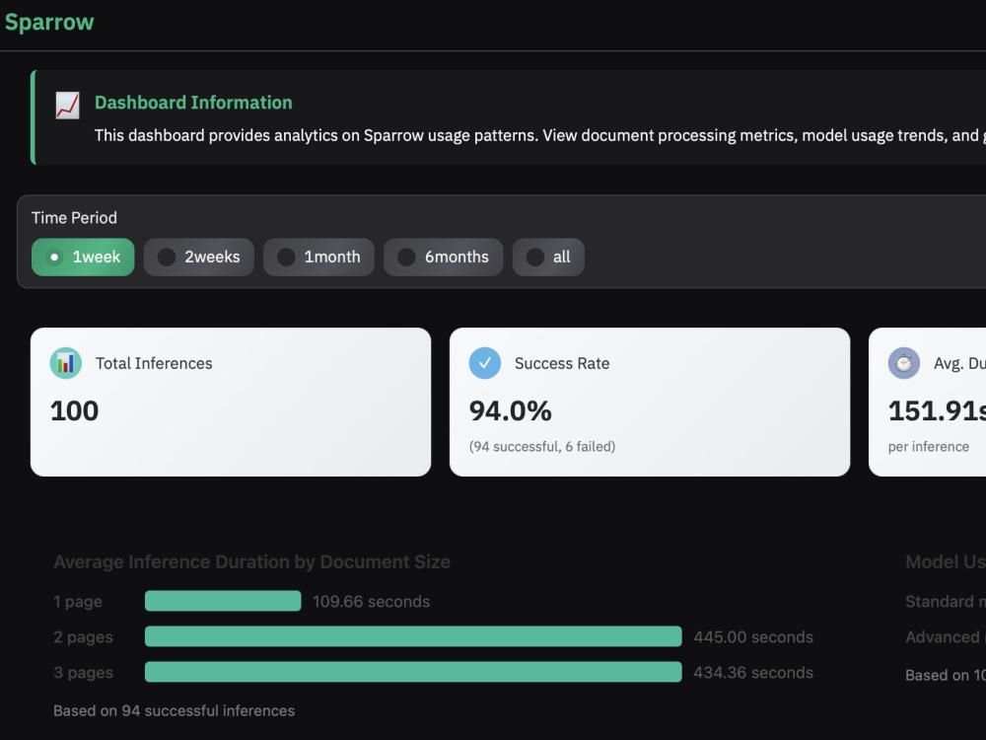Viewport: 986px width, 740px height.
Task: Click 'Based on 94 successful inferences' note
Action: tap(175, 710)
